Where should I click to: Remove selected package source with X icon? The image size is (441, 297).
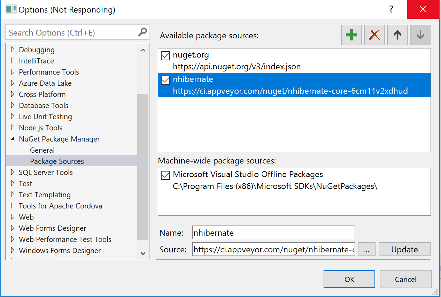tap(374, 35)
